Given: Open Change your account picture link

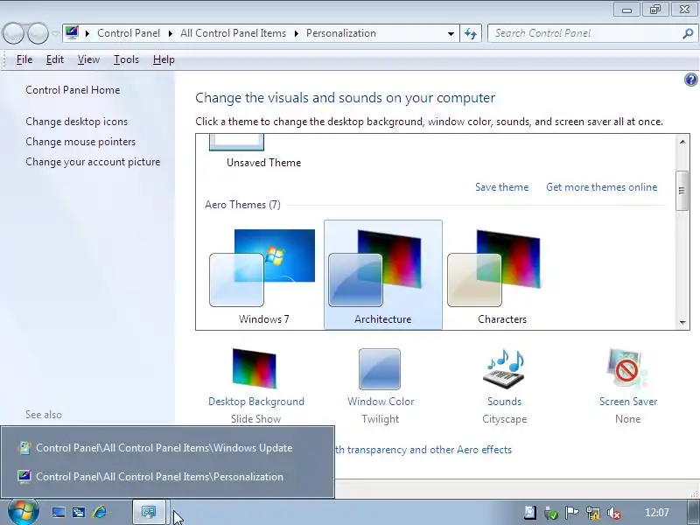Looking at the screenshot, I should (x=93, y=162).
